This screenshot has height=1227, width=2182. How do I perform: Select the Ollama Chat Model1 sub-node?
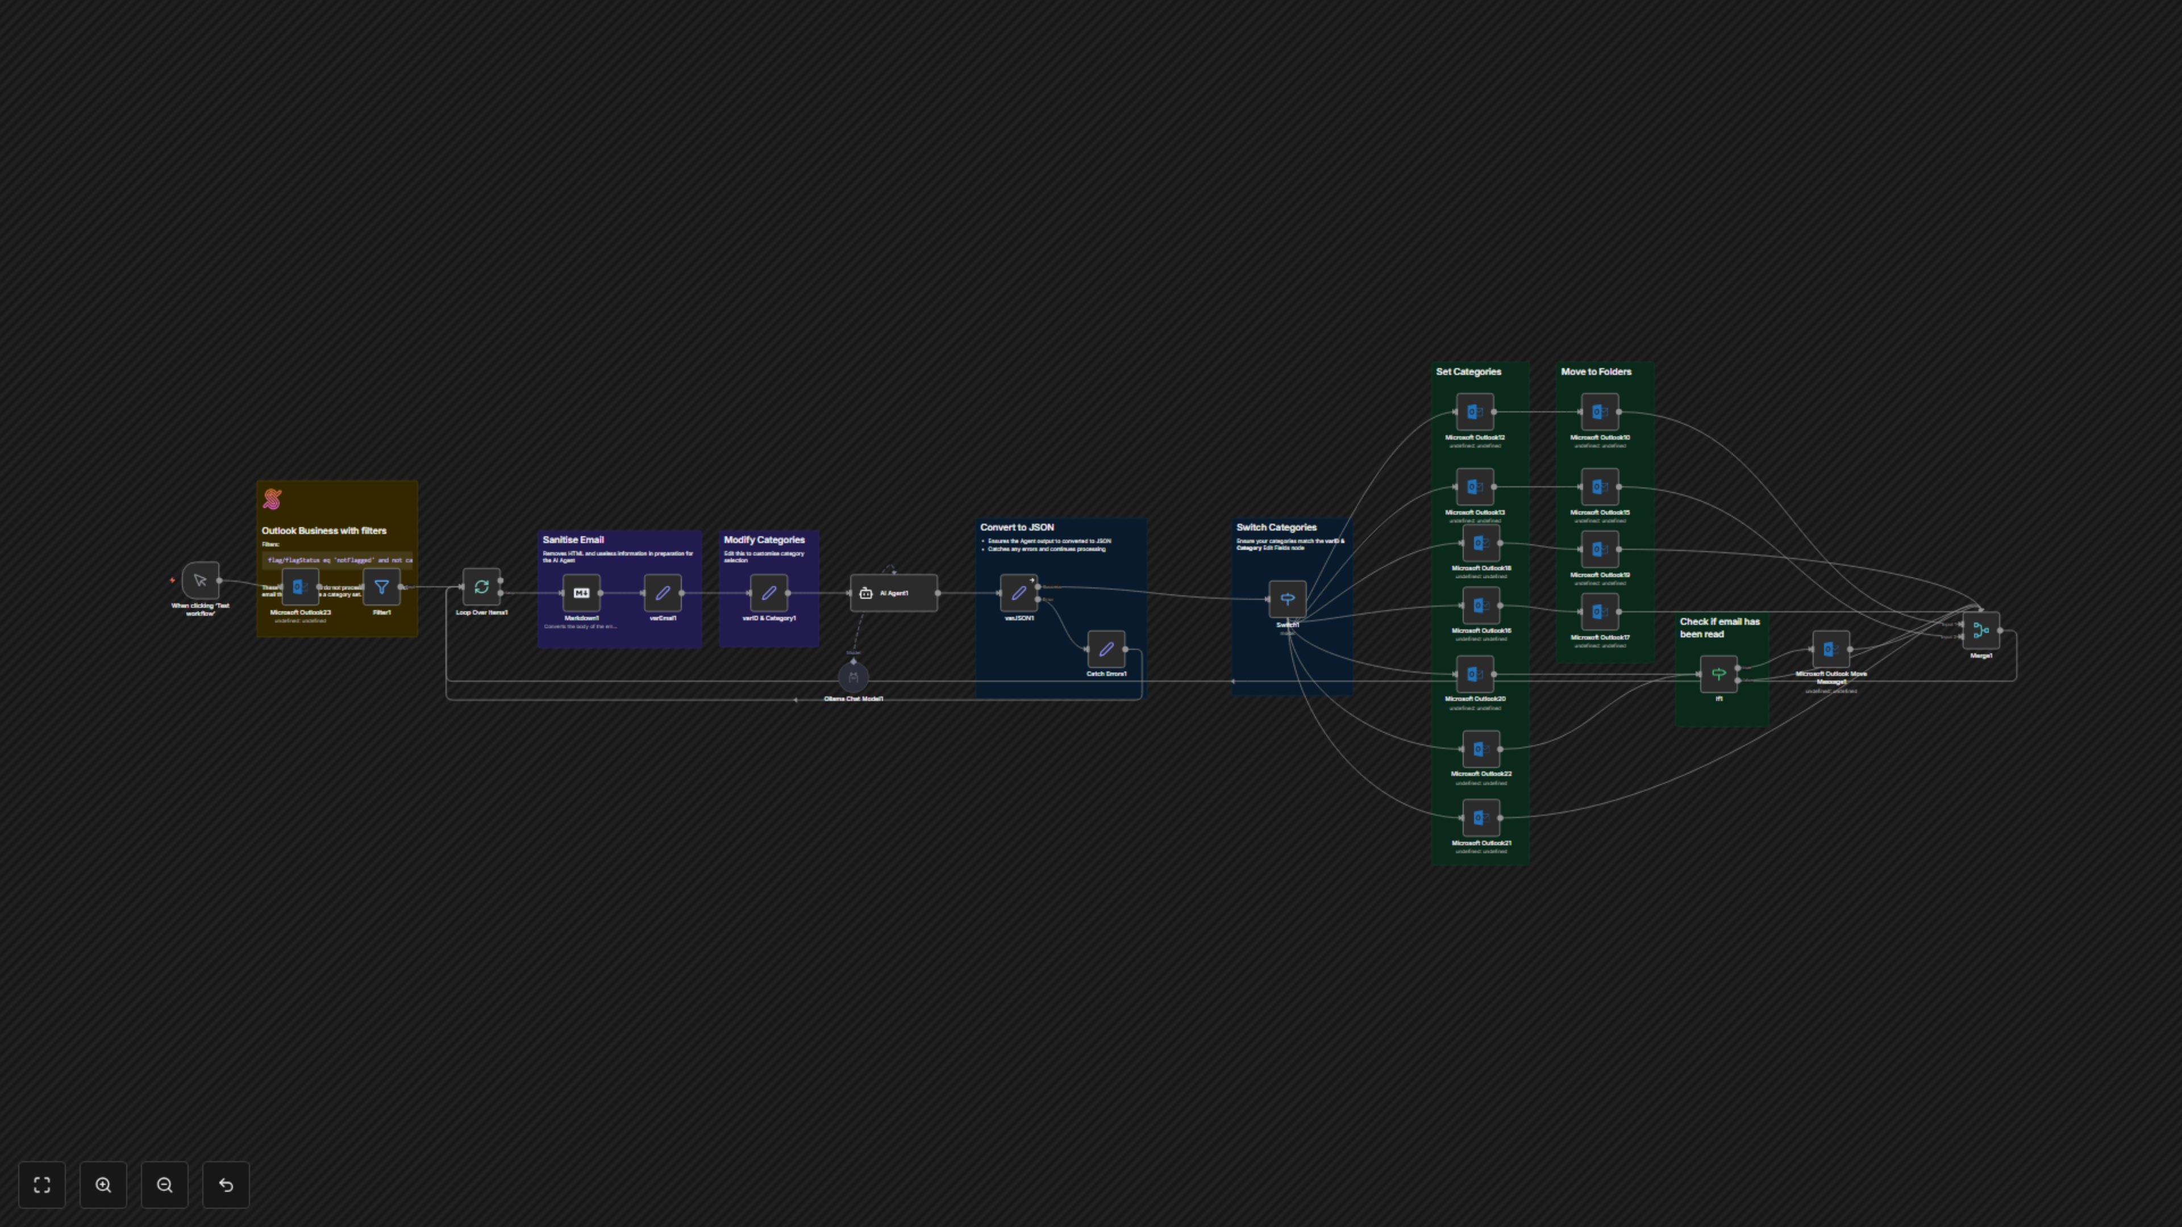pyautogui.click(x=853, y=678)
